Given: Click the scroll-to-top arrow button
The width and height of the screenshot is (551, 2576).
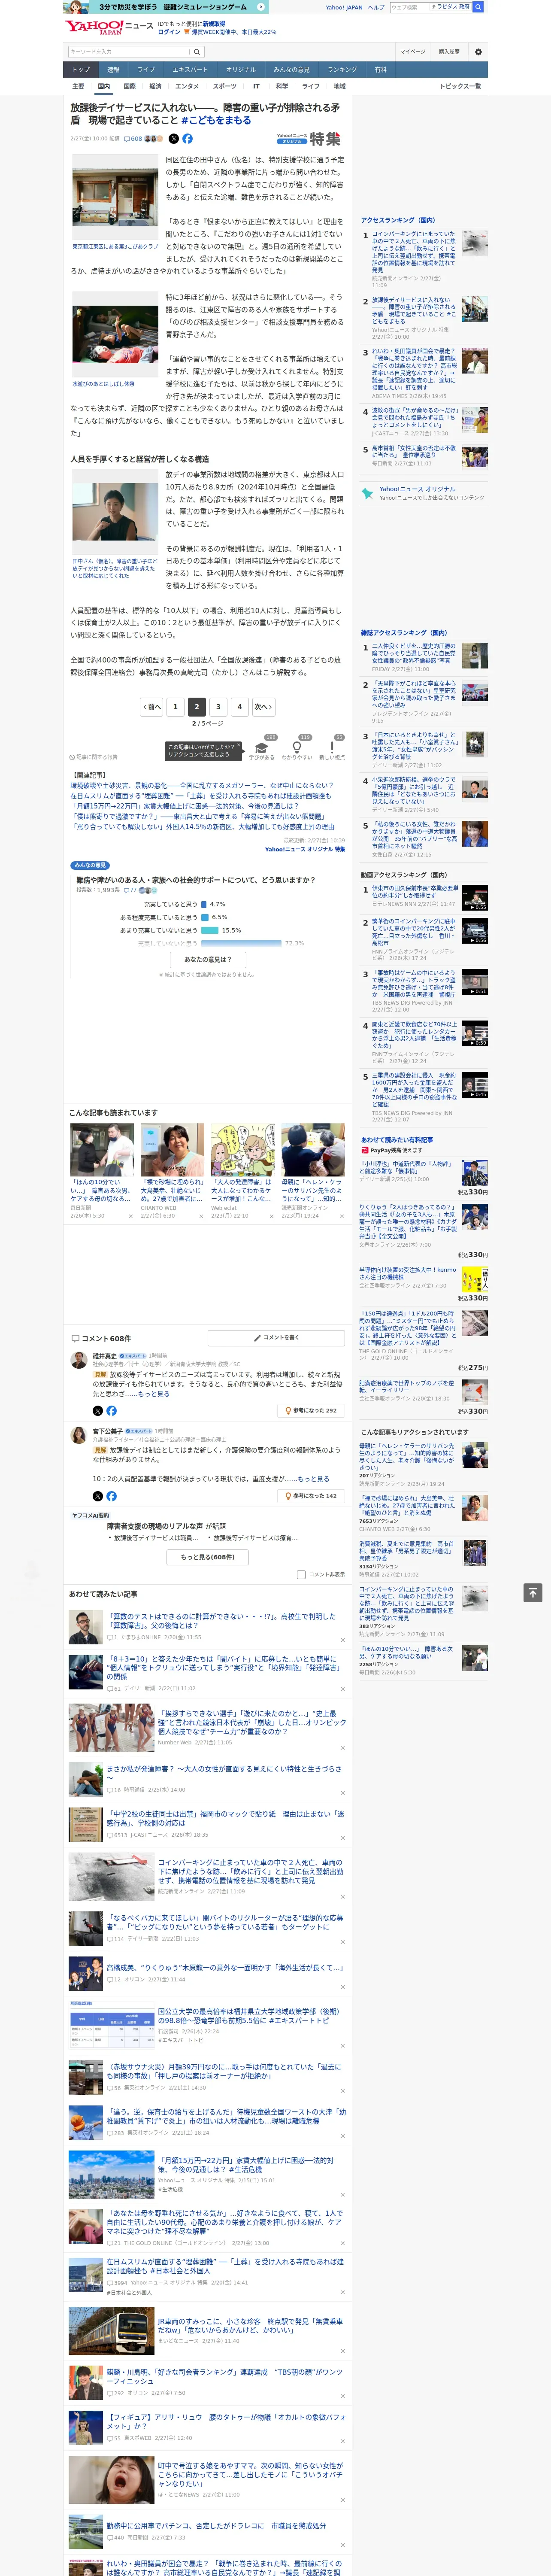Looking at the screenshot, I should (533, 1593).
